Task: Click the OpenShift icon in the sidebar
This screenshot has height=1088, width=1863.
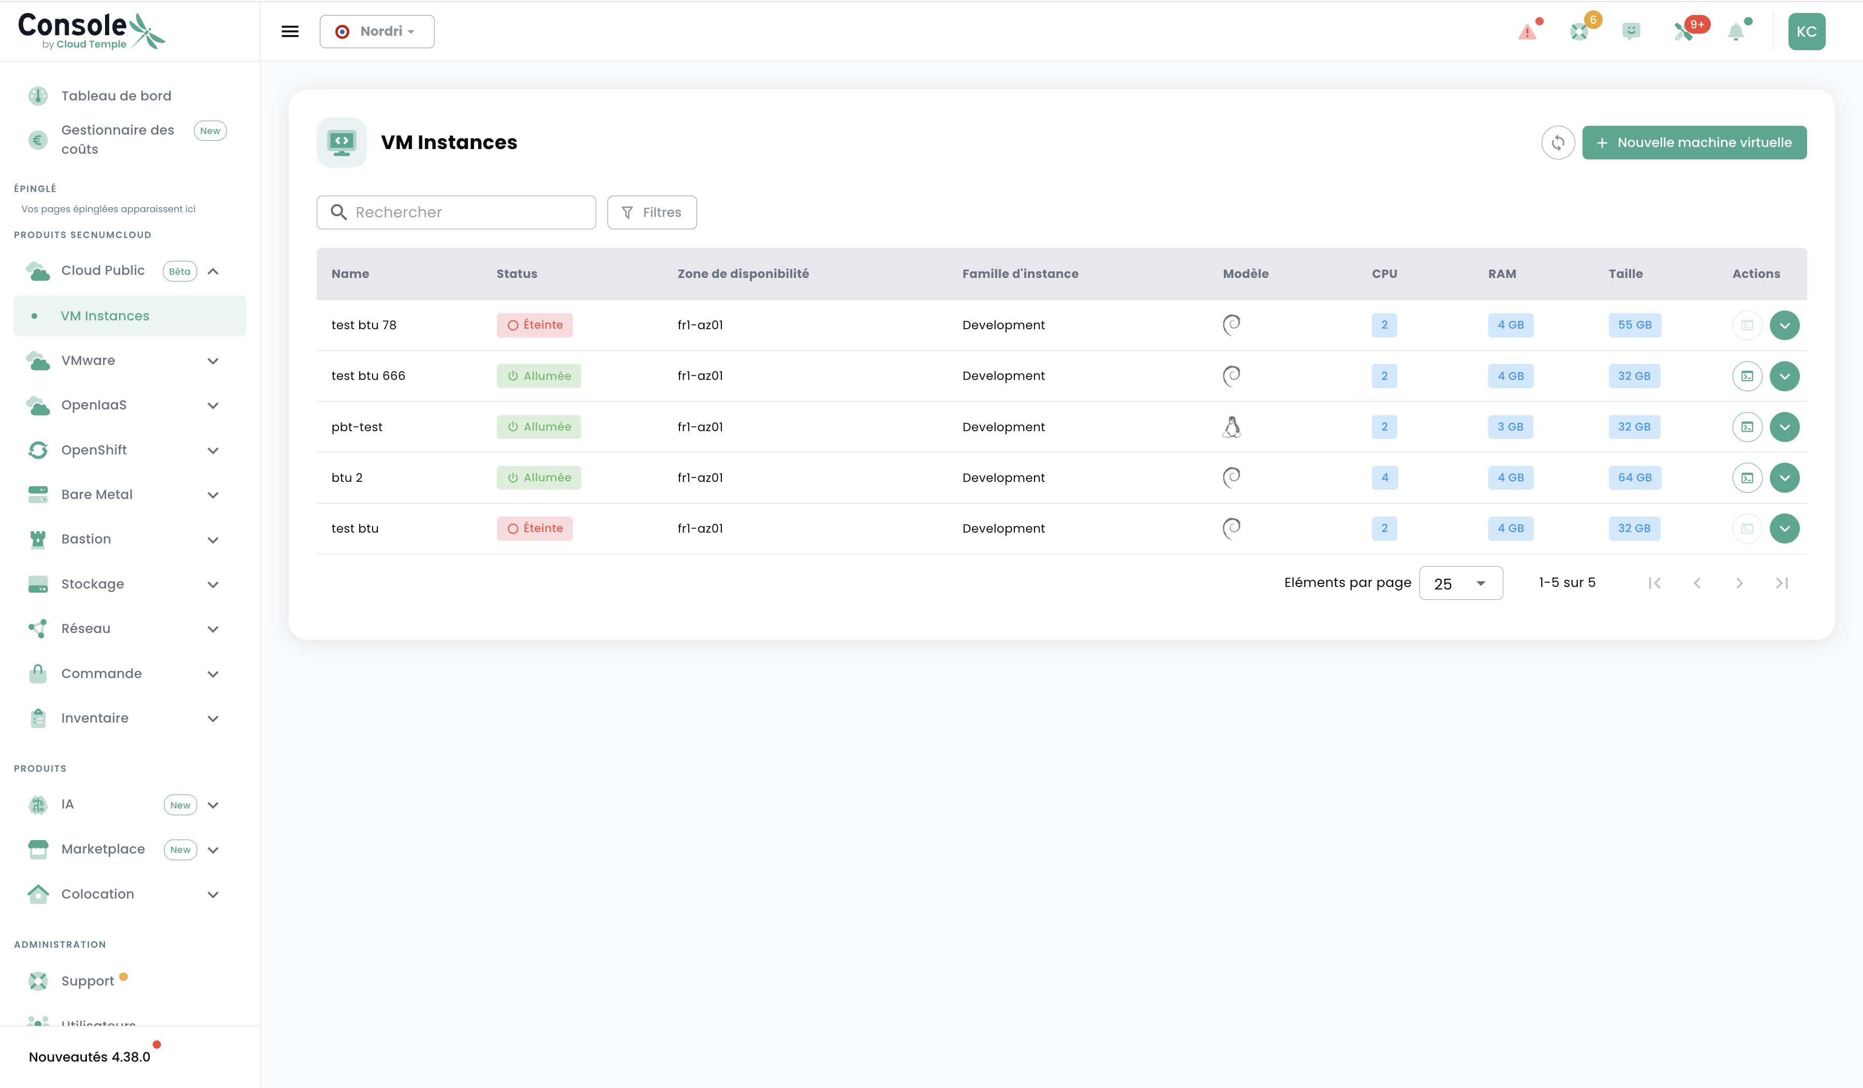Action: [38, 450]
